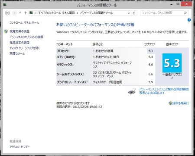Image resolution: width=195 pixels, height=156 pixels.
Task: Open 電源設定の調整 link
Action: click(19, 42)
